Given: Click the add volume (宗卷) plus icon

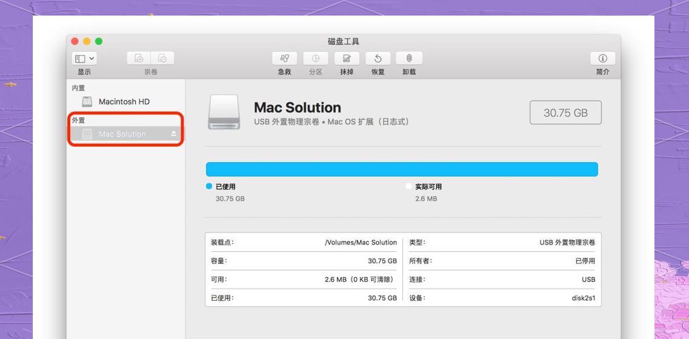Looking at the screenshot, I should 139,58.
